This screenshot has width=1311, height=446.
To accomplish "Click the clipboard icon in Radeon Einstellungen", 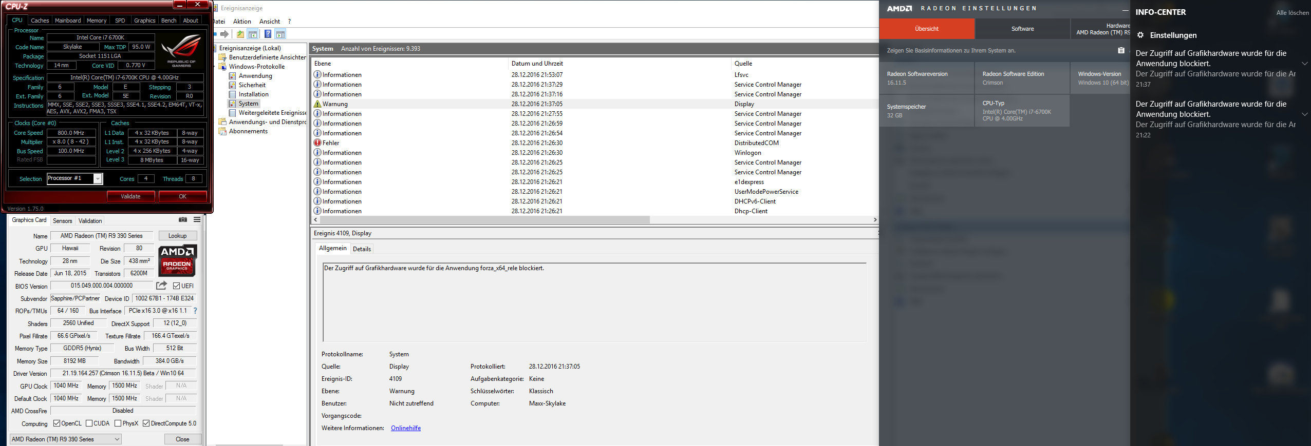I will click(1121, 50).
